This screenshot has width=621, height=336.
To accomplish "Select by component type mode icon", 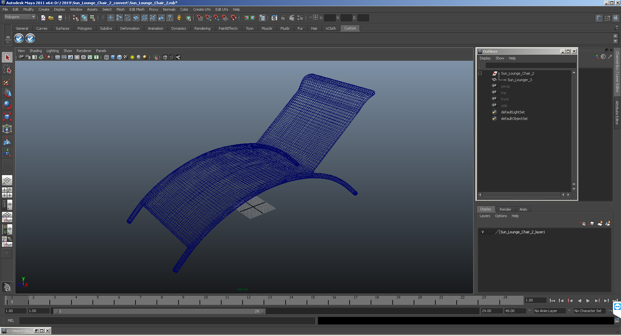I will (93, 18).
